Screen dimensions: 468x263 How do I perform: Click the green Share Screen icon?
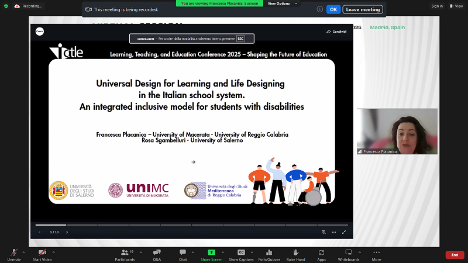[x=211, y=252]
